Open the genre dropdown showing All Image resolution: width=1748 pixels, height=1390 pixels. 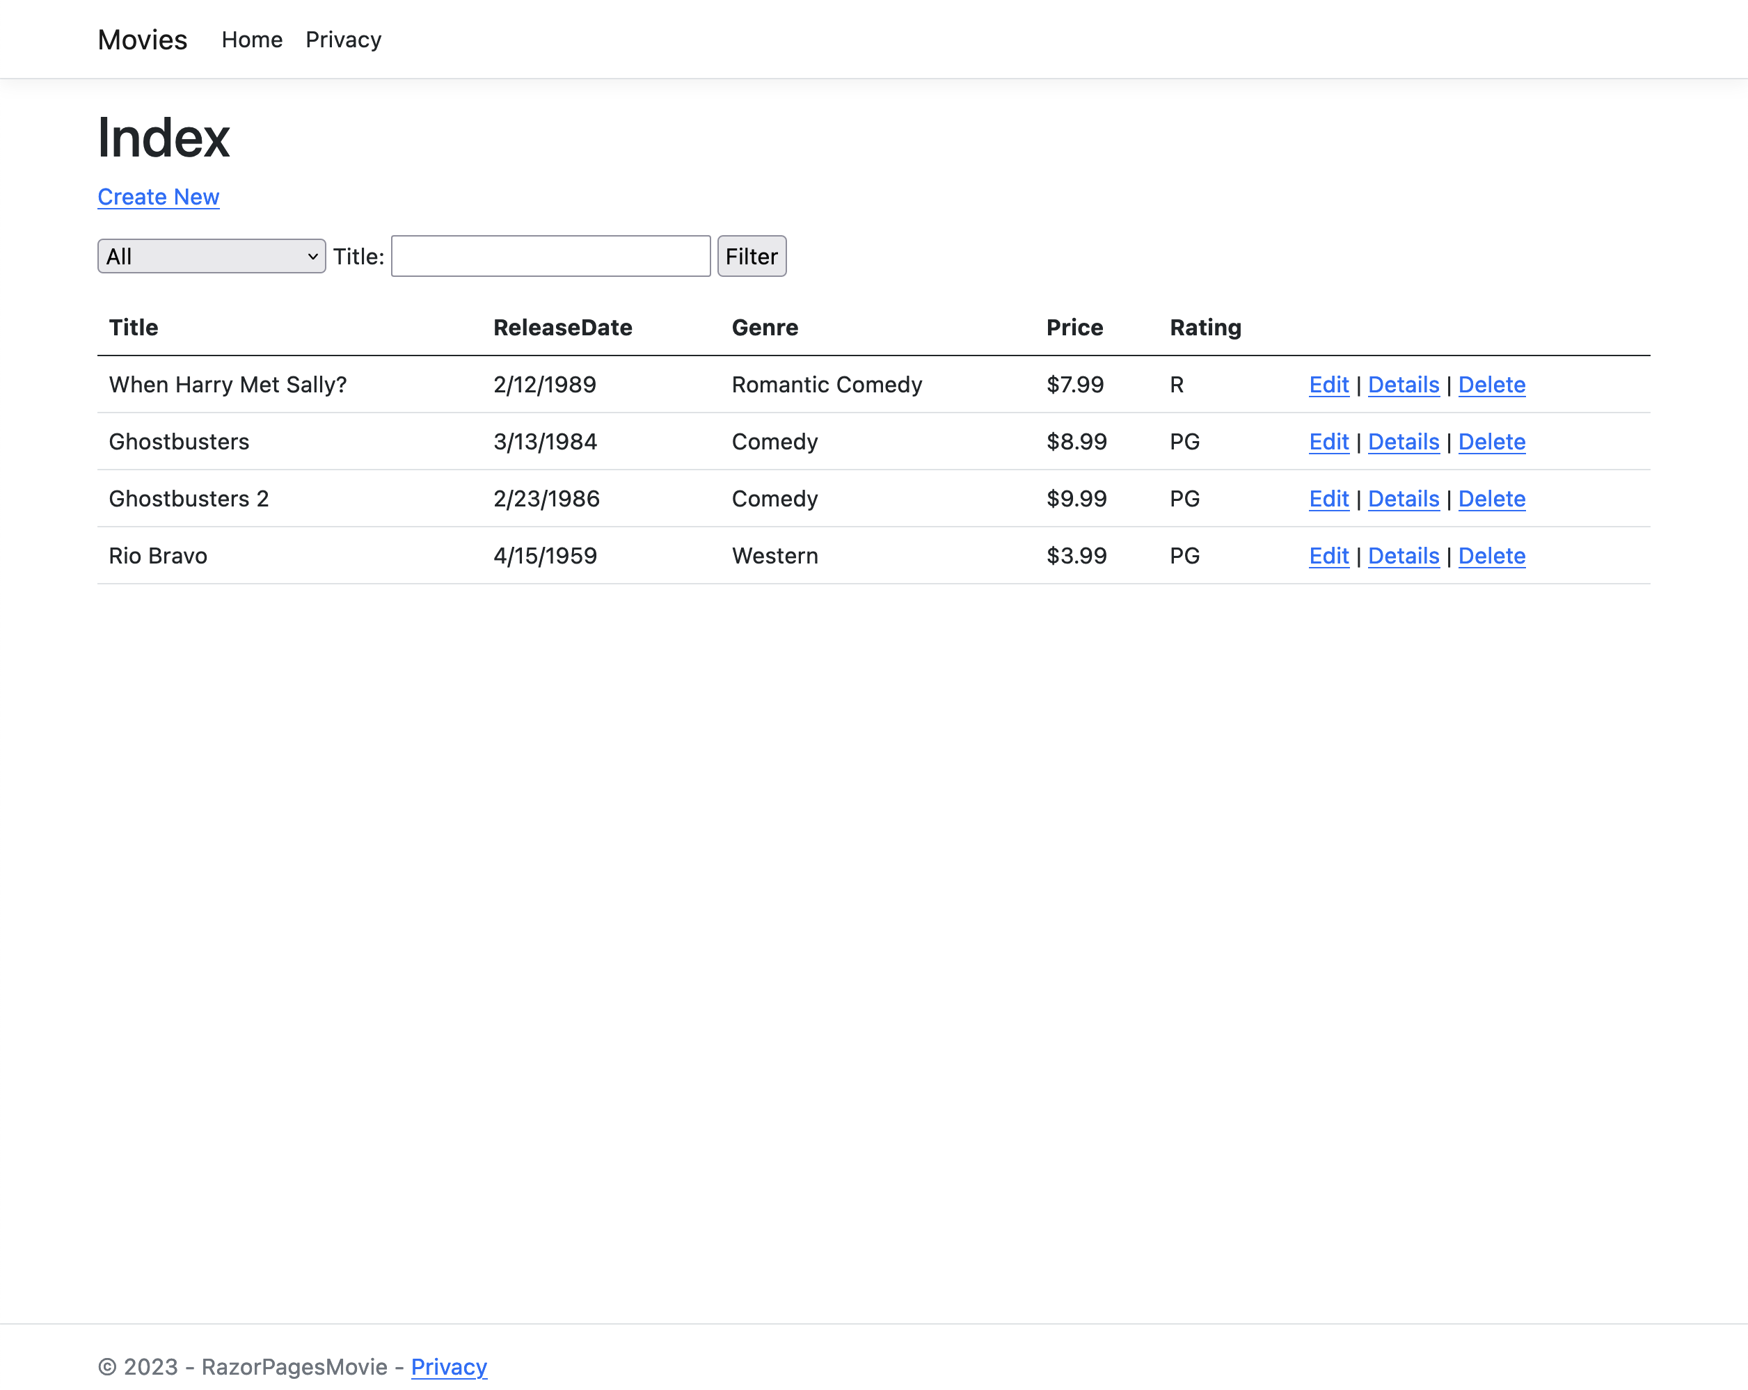tap(212, 256)
